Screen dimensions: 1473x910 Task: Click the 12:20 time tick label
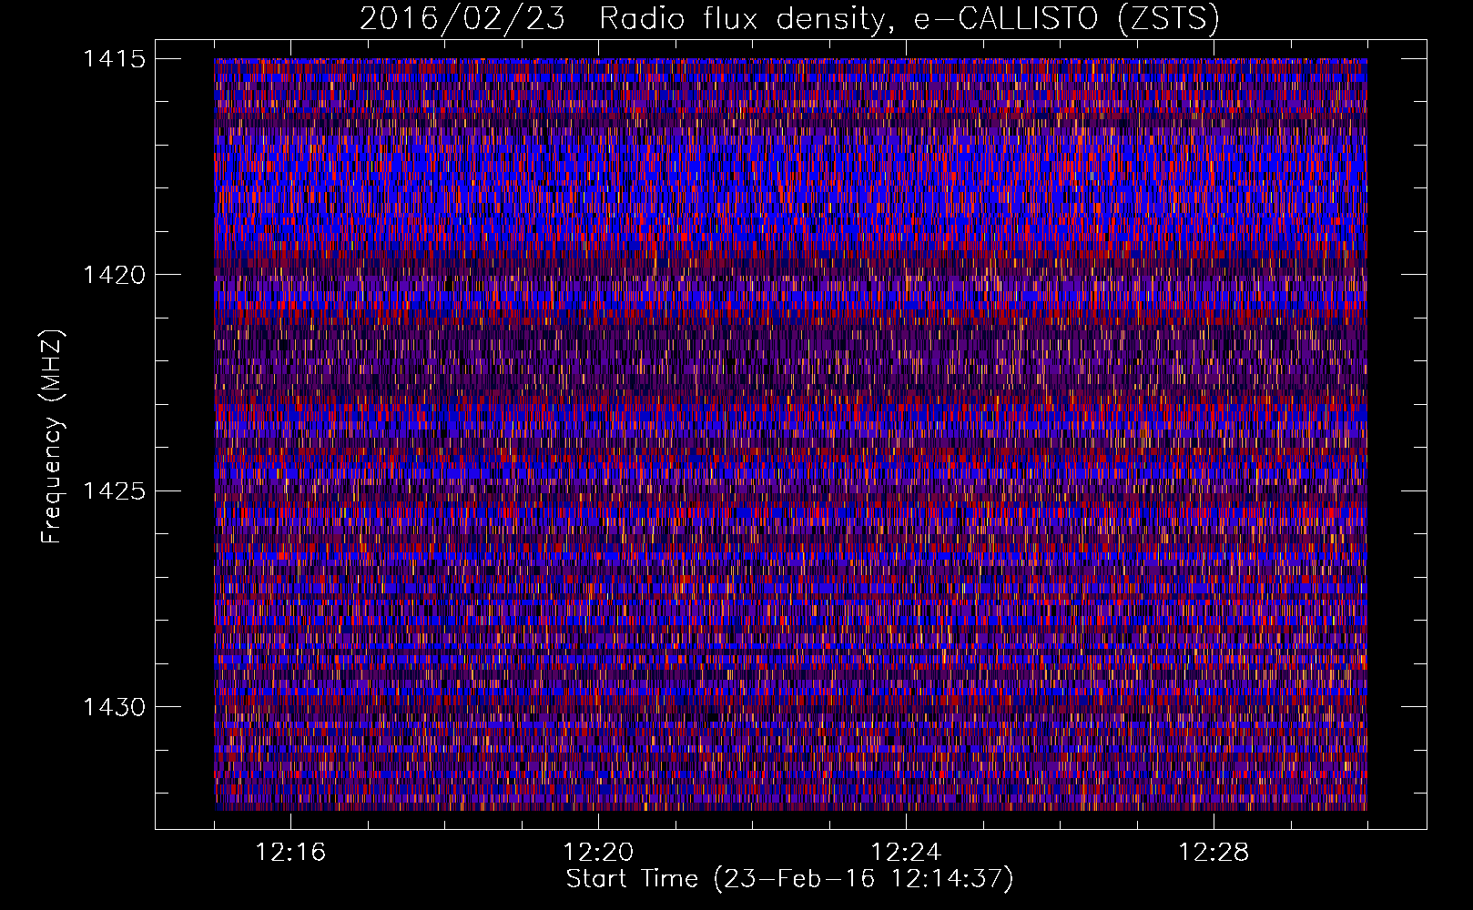(x=598, y=853)
